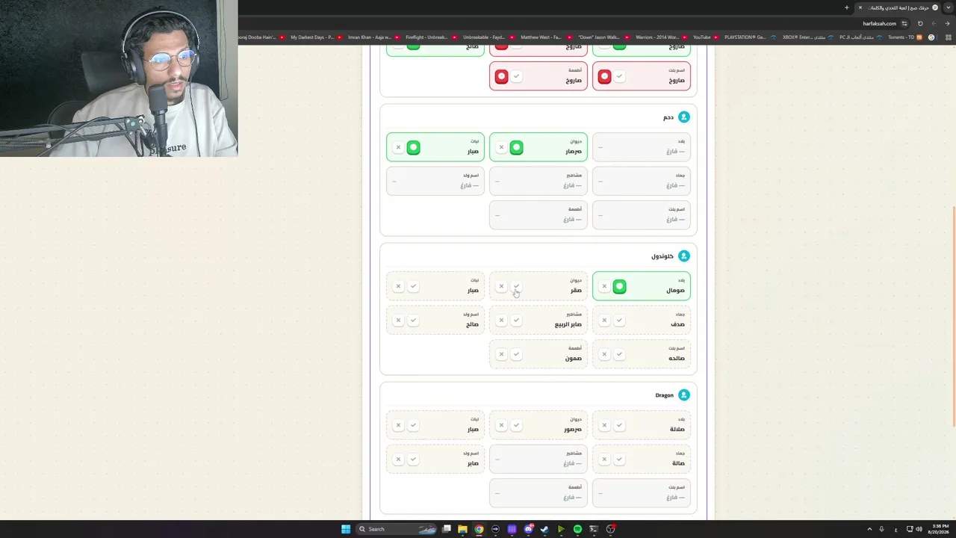
Task: Toggle green approved mark on دحم's صبار
Action: [413, 147]
